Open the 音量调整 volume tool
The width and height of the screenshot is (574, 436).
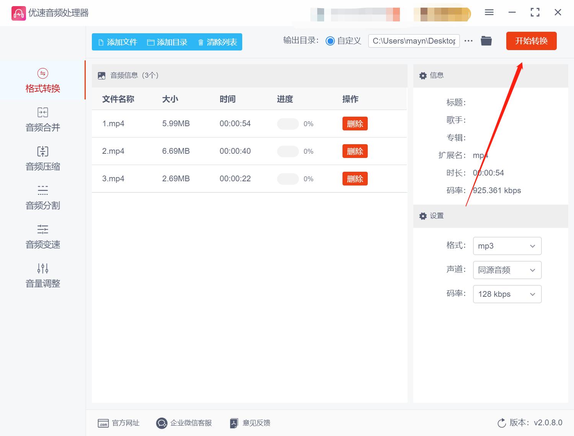pos(42,275)
